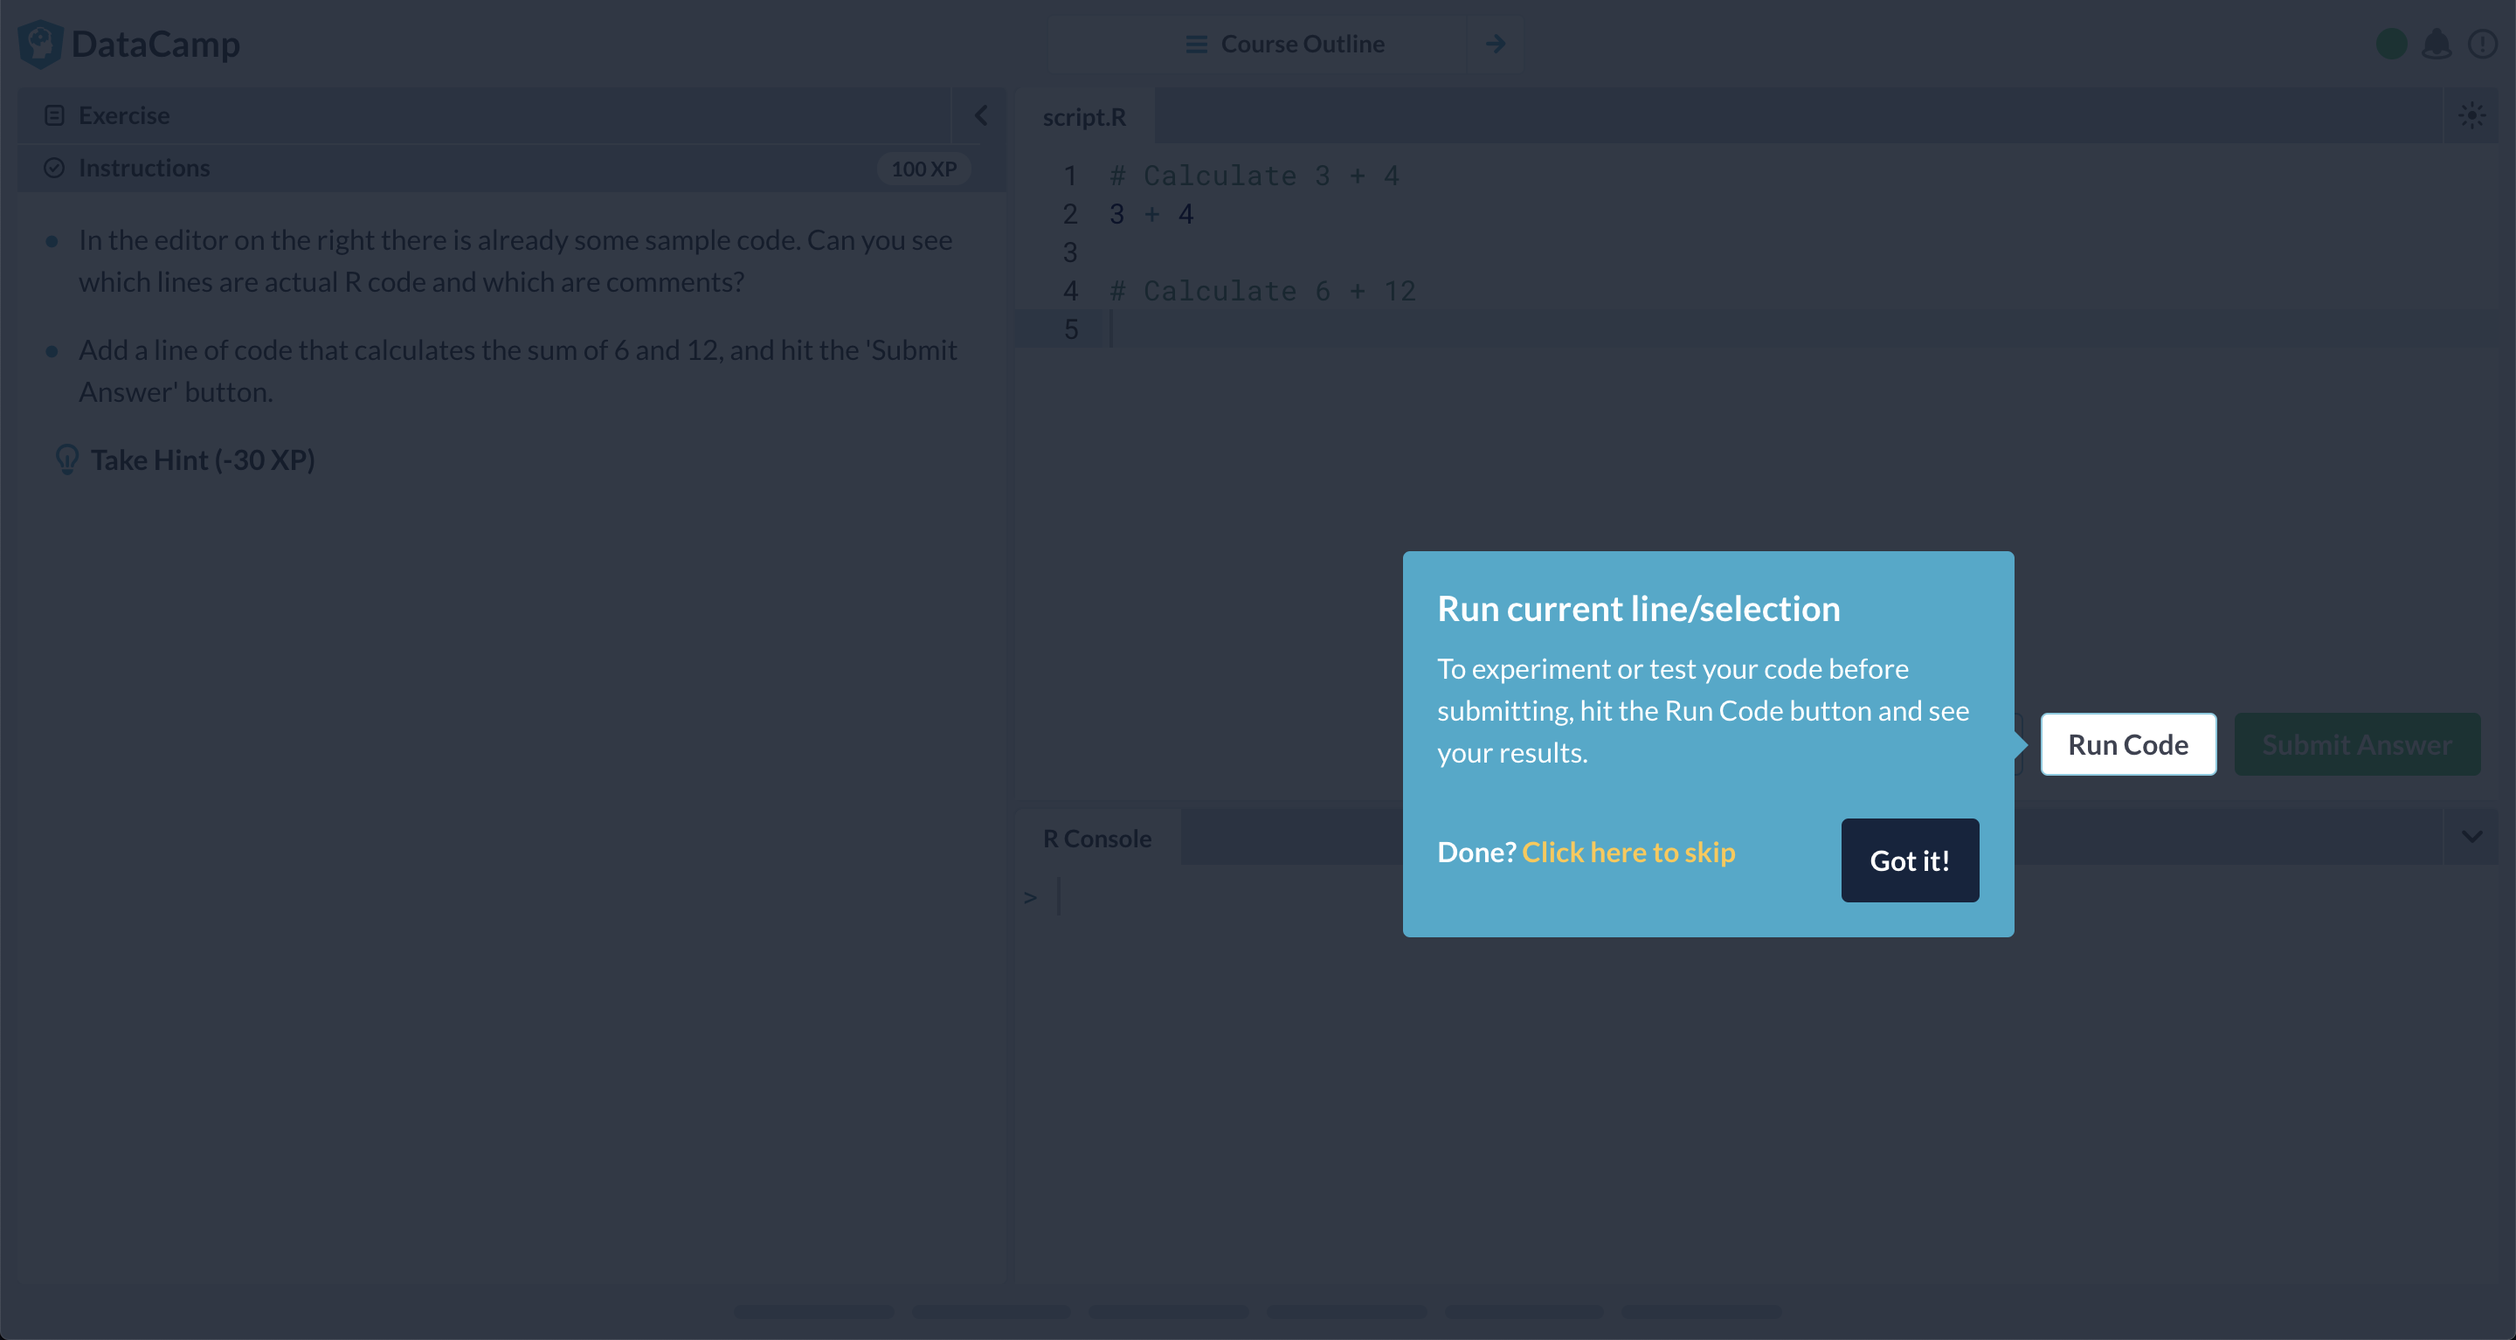This screenshot has height=1340, width=2516.
Task: Collapse the R Console chevron
Action: coord(2472,837)
